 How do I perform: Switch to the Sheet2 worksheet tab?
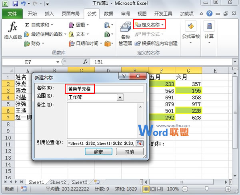(x=58, y=182)
